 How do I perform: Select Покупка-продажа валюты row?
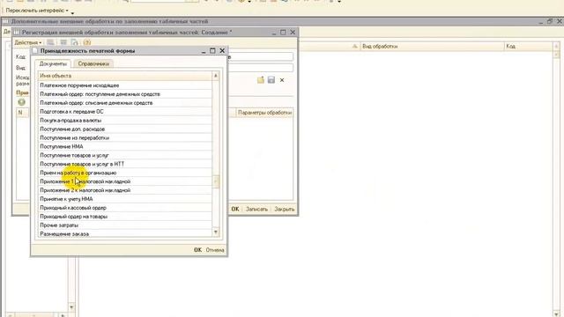tap(125, 121)
